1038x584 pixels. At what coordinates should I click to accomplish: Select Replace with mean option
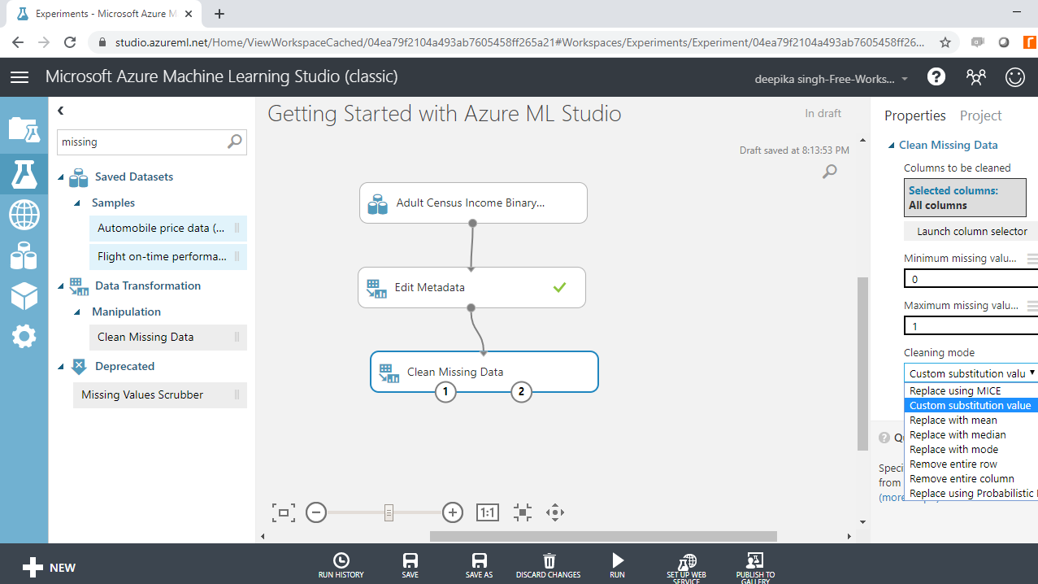[971, 421]
